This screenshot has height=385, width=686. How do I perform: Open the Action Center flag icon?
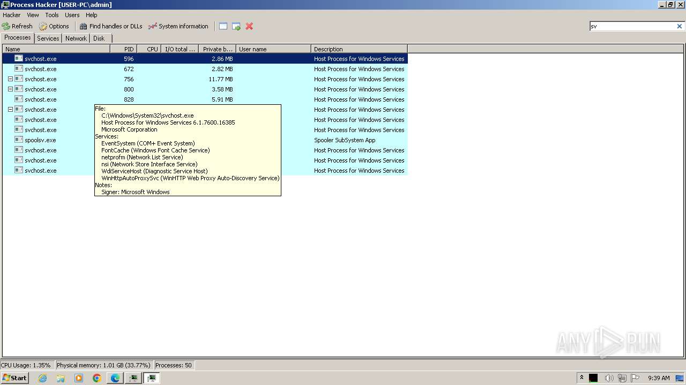(635, 378)
